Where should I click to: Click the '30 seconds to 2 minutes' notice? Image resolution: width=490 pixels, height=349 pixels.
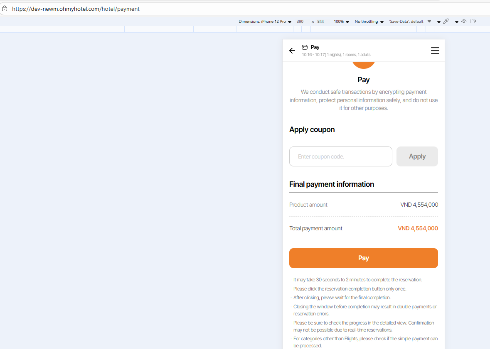pyautogui.click(x=357, y=280)
